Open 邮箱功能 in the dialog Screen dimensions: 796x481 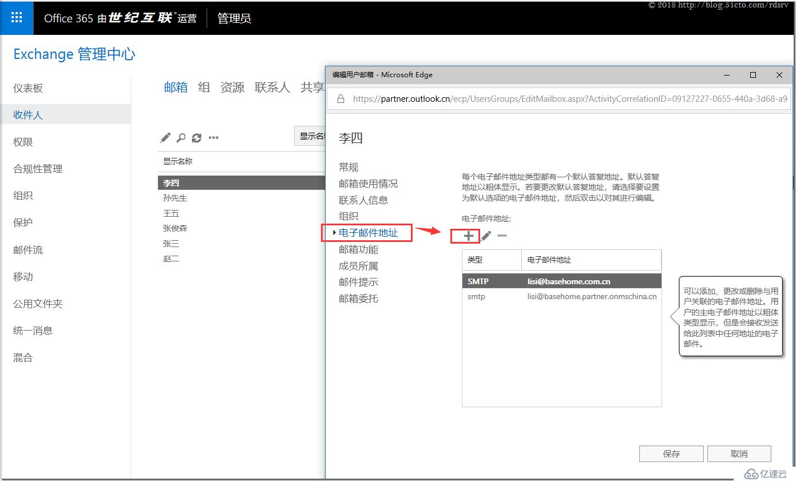(x=358, y=249)
